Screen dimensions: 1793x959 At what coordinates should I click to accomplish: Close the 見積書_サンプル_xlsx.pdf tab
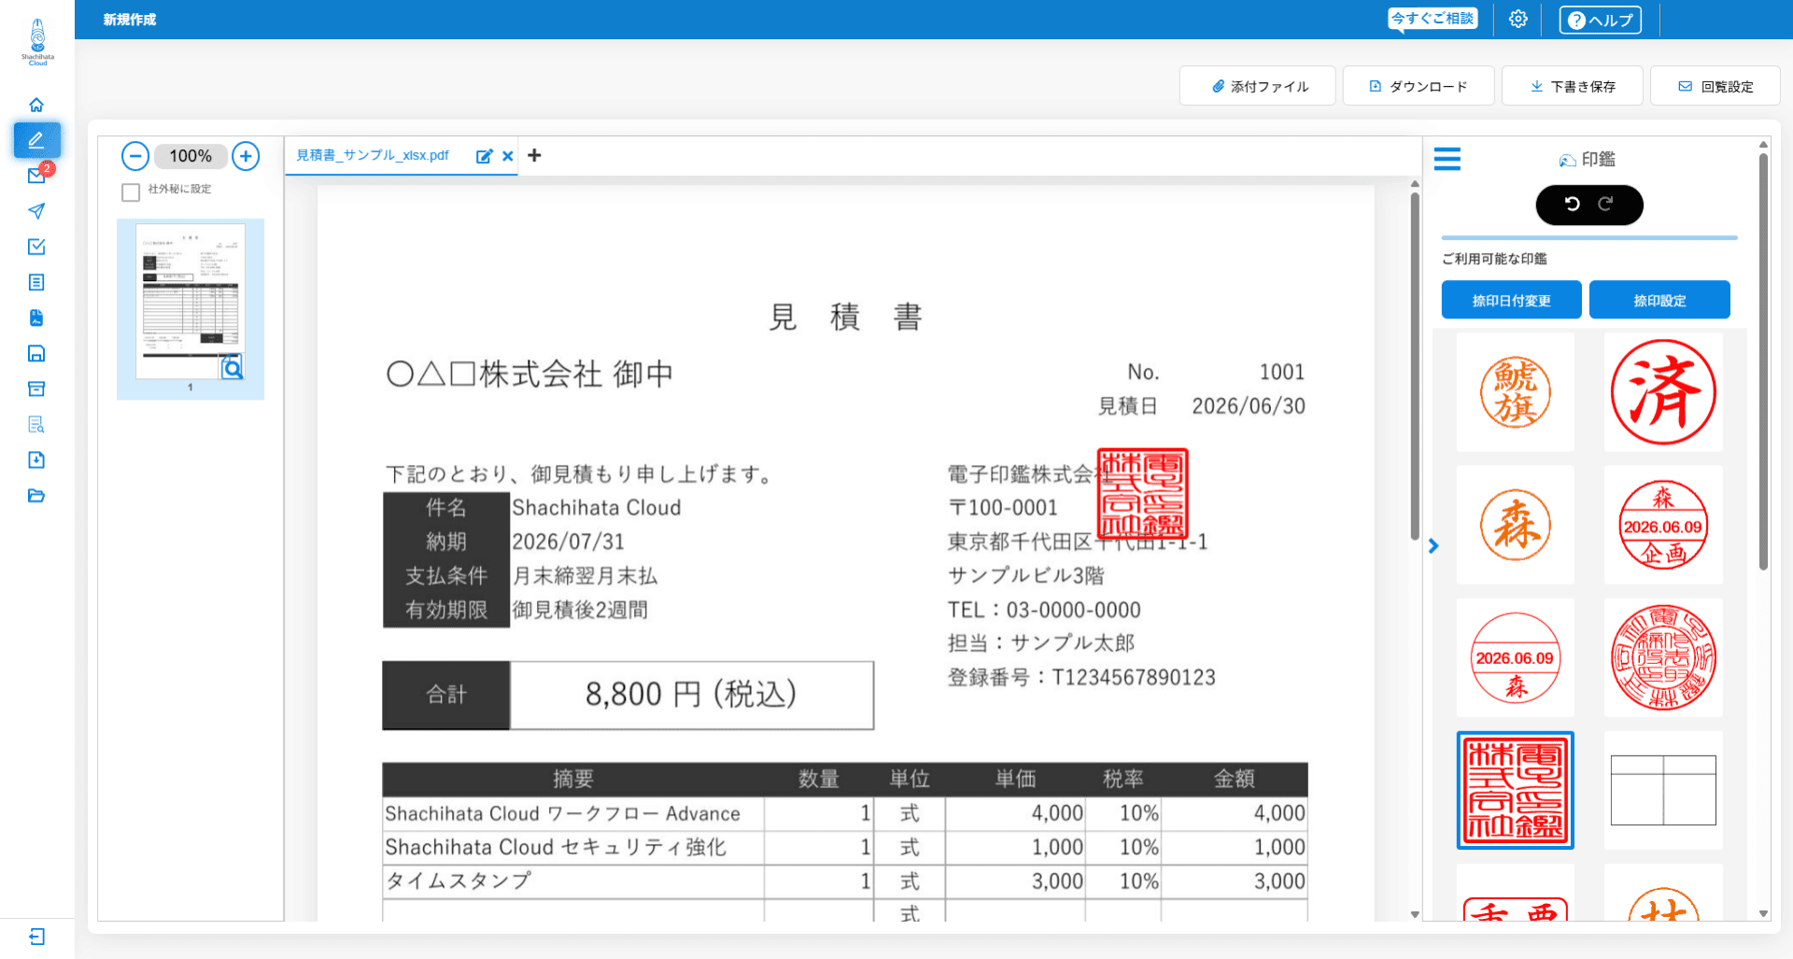pyautogui.click(x=508, y=156)
